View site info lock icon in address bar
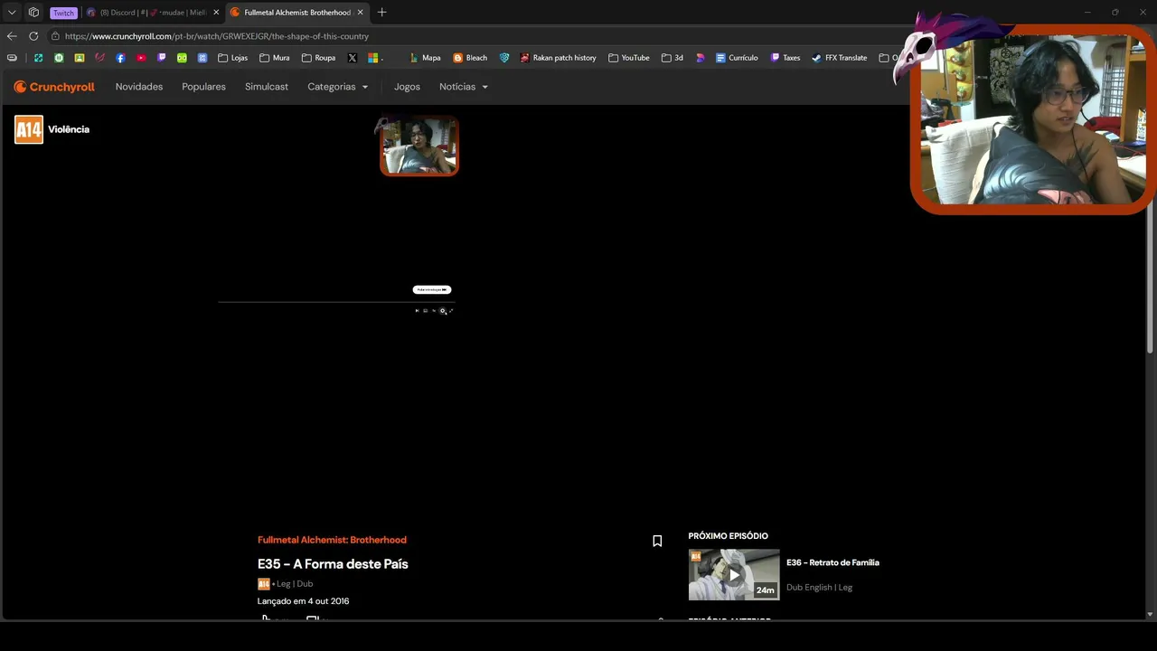This screenshot has width=1157, height=651. click(x=55, y=36)
